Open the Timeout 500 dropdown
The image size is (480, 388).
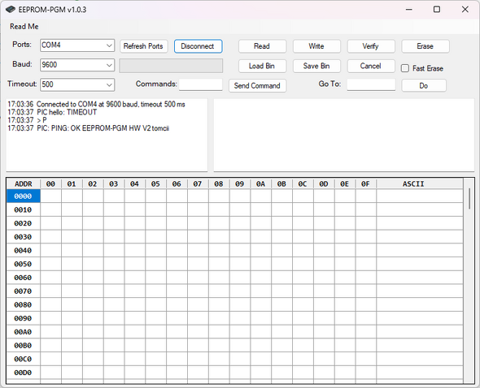(x=77, y=84)
